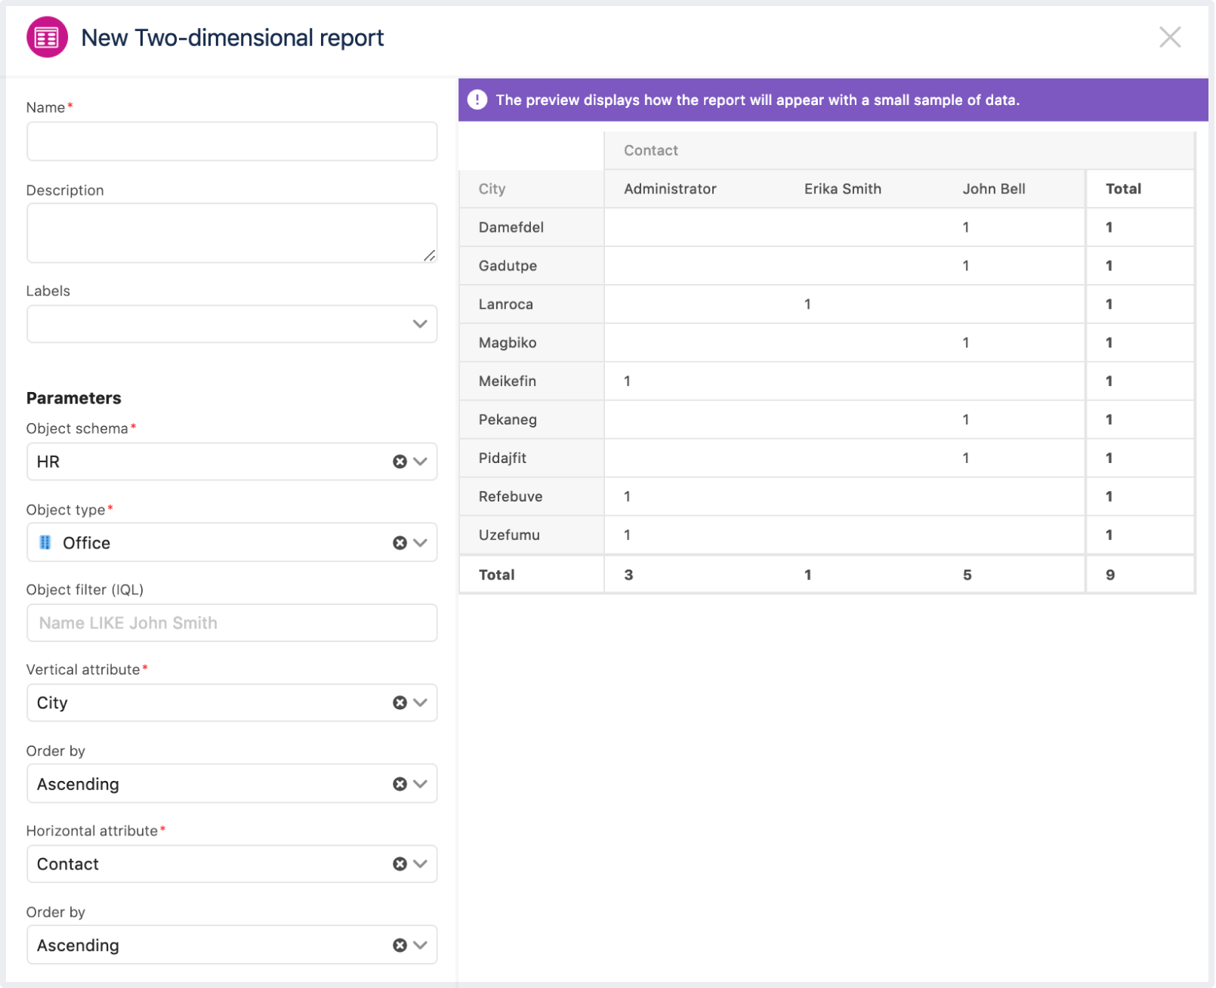Close the New Two-dimensional report dialog

[1169, 37]
